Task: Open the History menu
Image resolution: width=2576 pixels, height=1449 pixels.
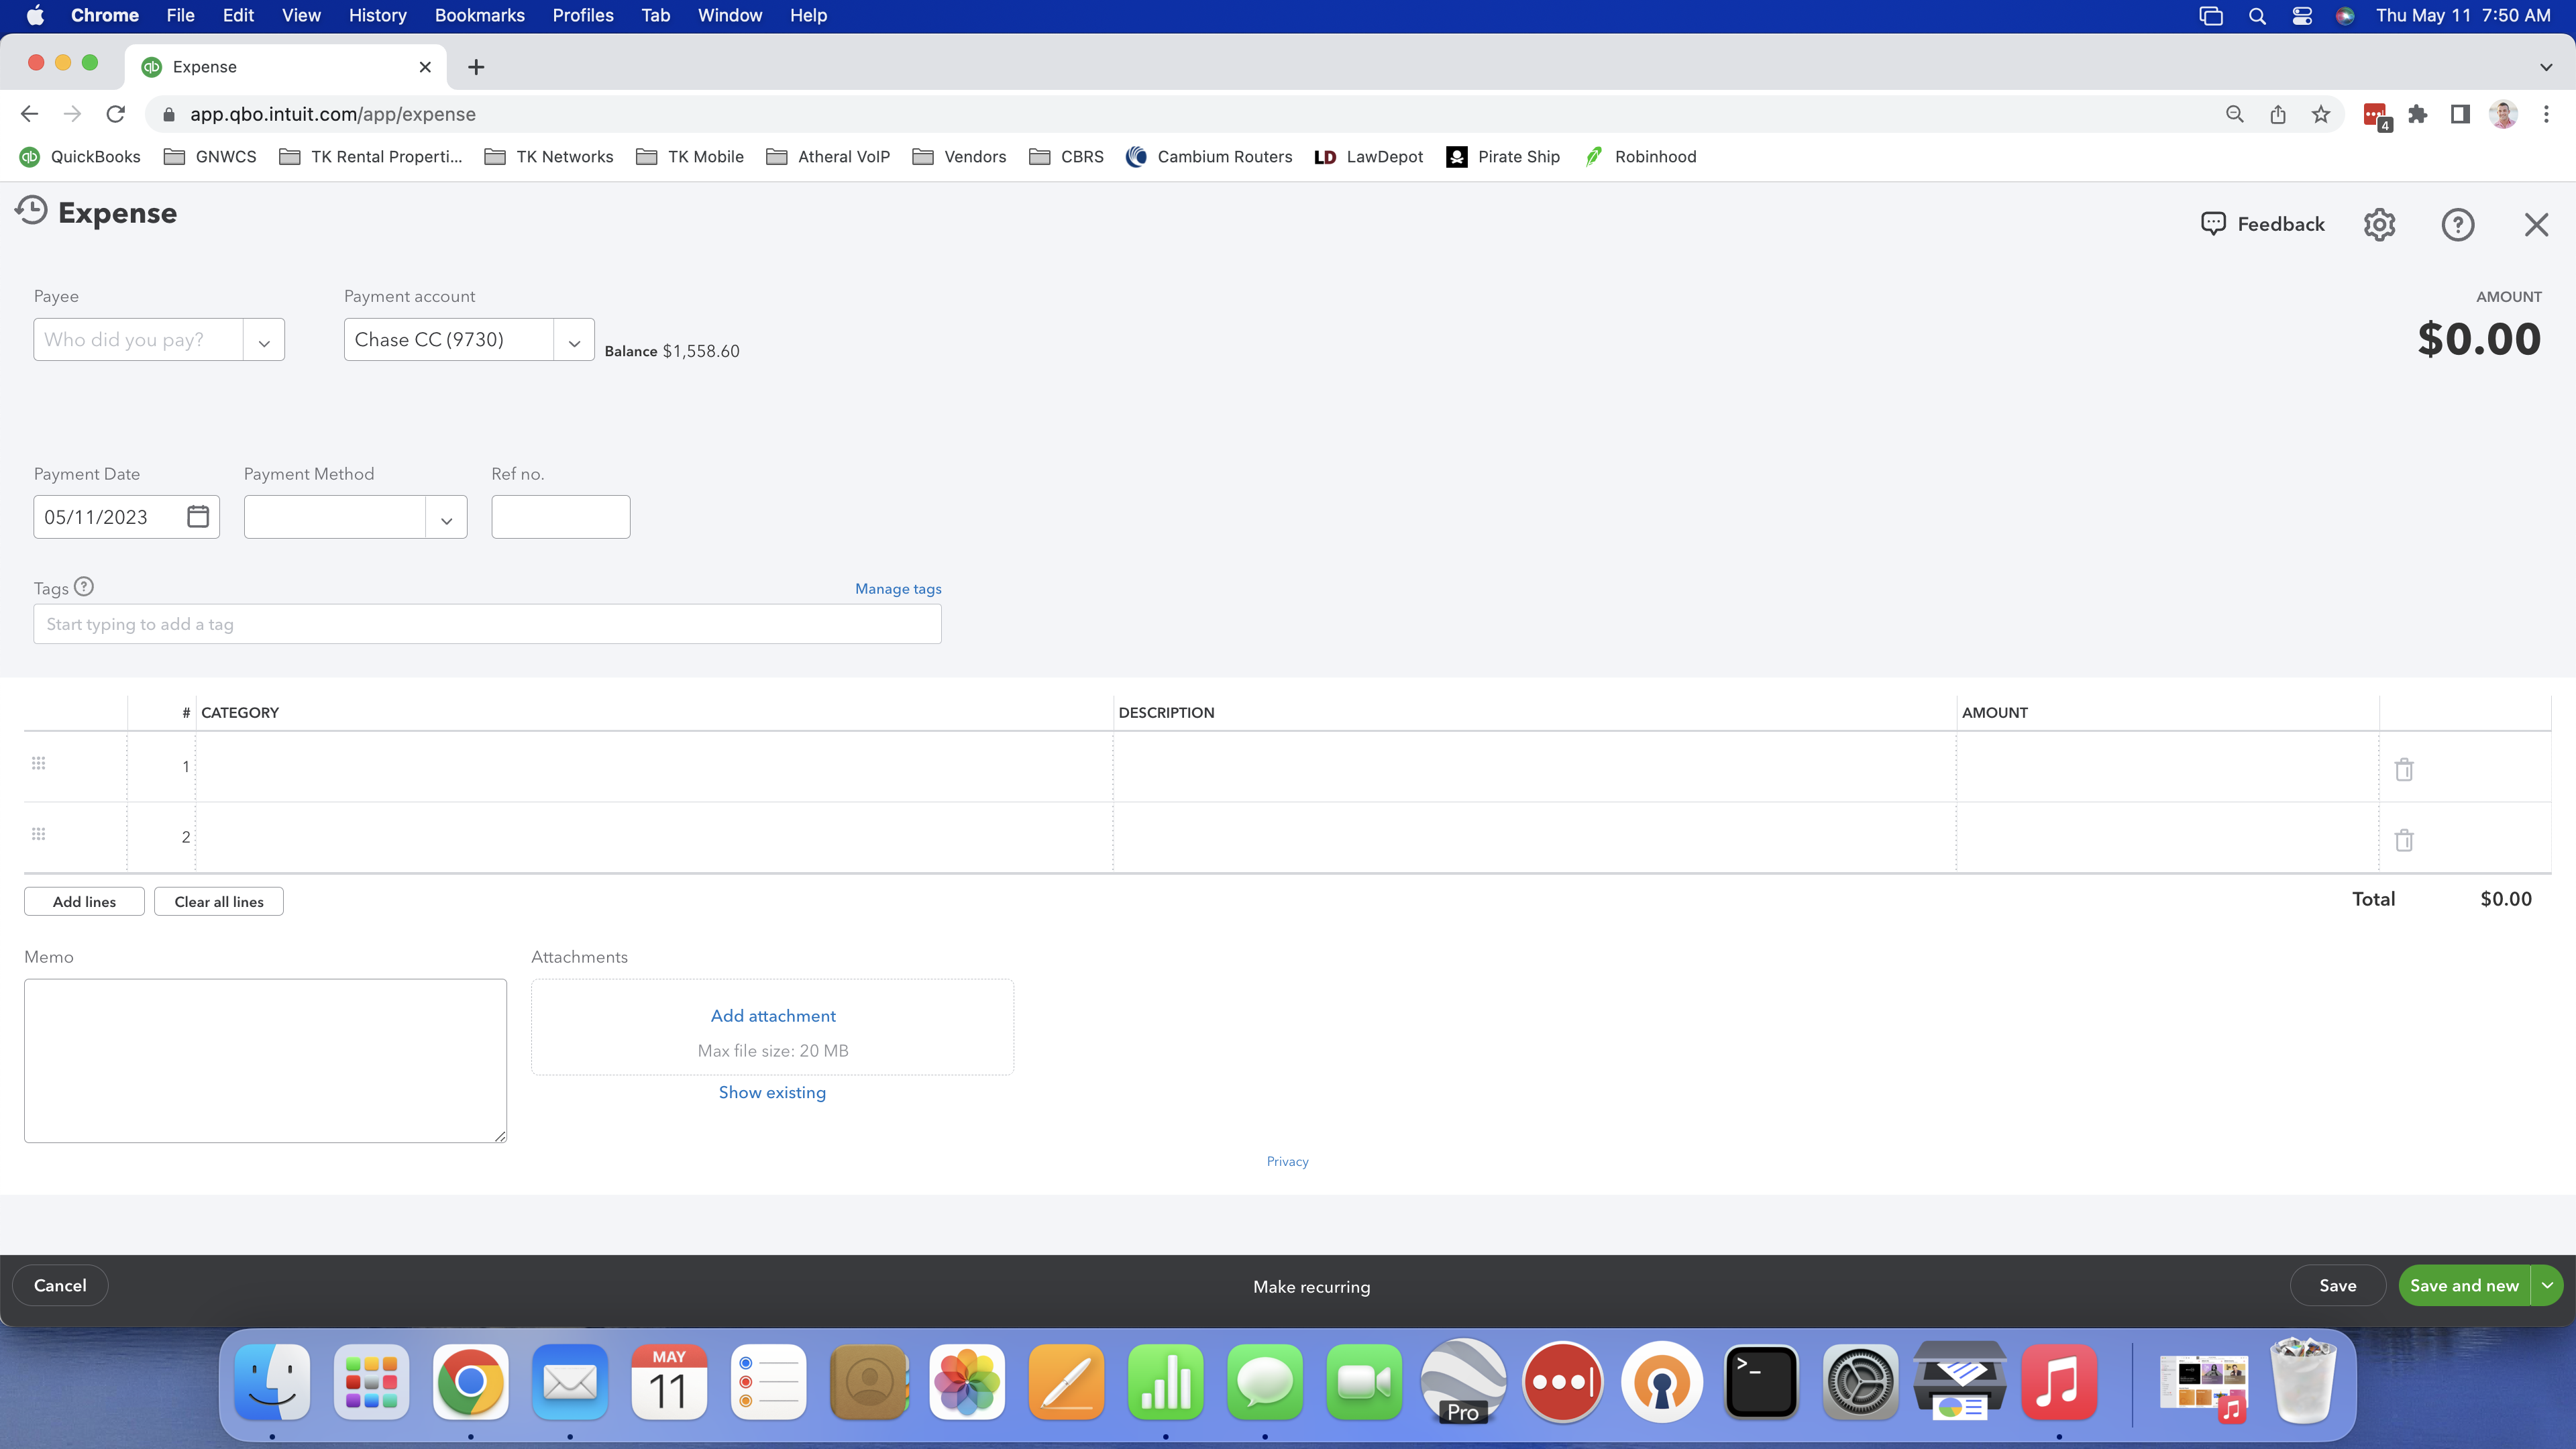Action: coord(377,15)
